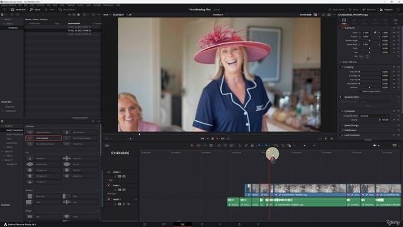Screen dimensions: 403x227
Task: Toggle the V1 track destination button
Action: point(108,185)
